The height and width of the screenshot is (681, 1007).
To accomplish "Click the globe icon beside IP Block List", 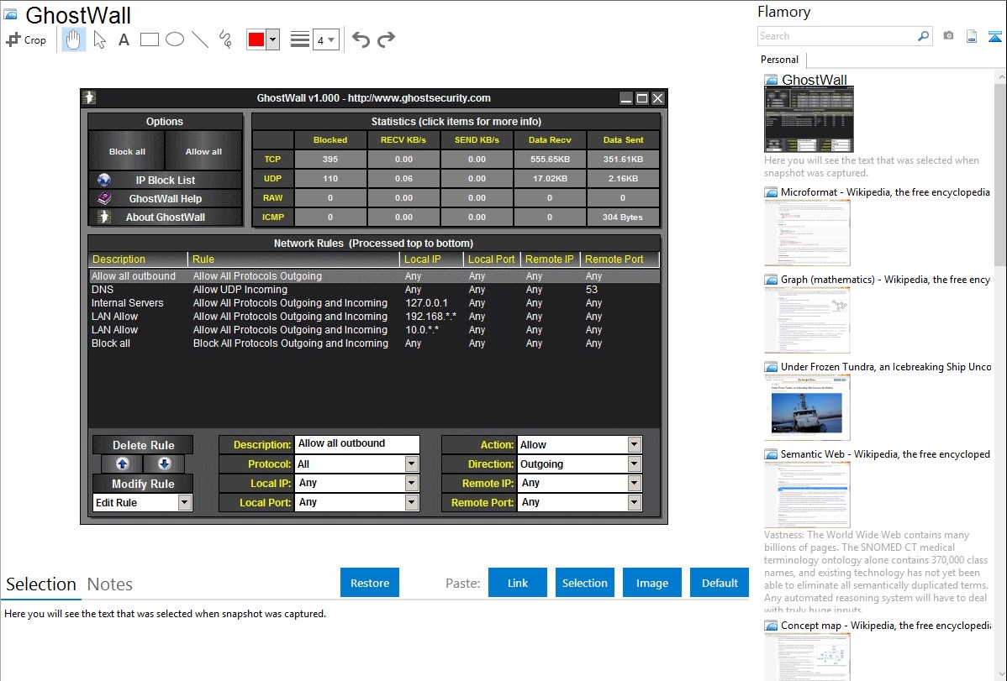I will pyautogui.click(x=104, y=181).
